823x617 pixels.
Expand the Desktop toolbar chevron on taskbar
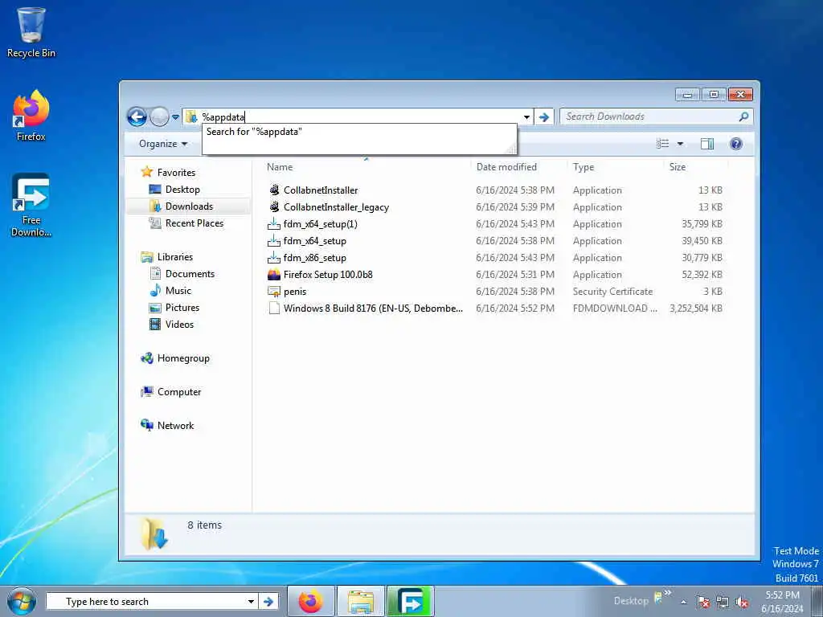[668, 593]
